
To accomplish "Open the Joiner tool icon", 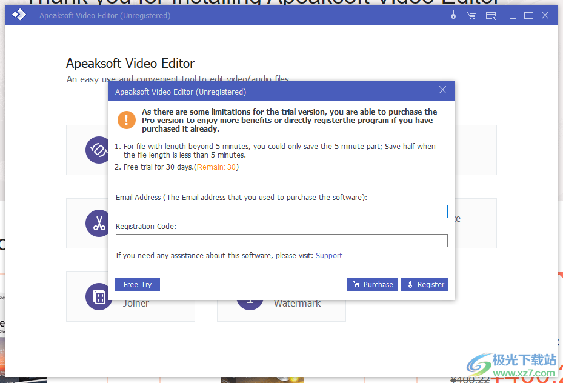I will [99, 297].
